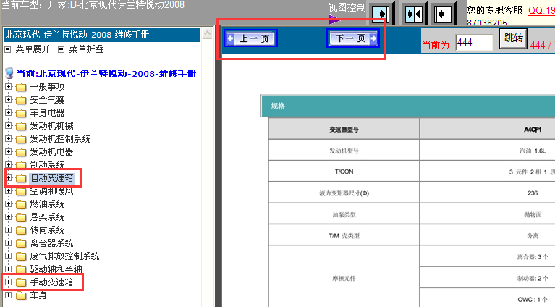Expand the 手动变速箱 tree node

click(x=8, y=282)
